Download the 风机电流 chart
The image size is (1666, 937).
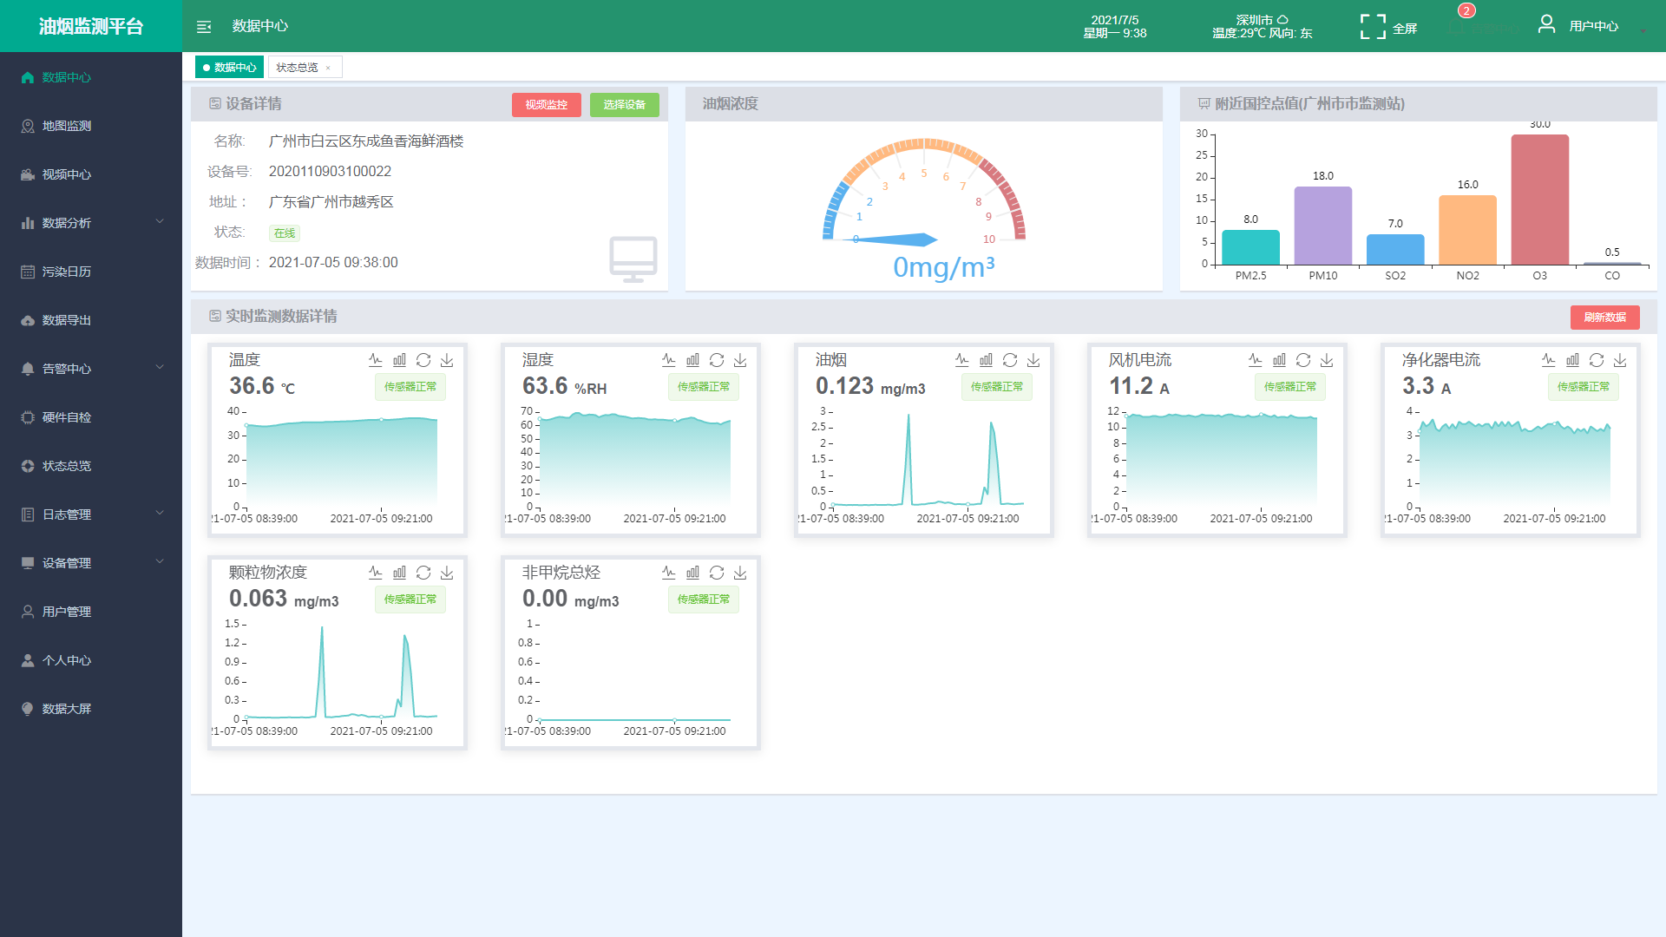[x=1327, y=359]
